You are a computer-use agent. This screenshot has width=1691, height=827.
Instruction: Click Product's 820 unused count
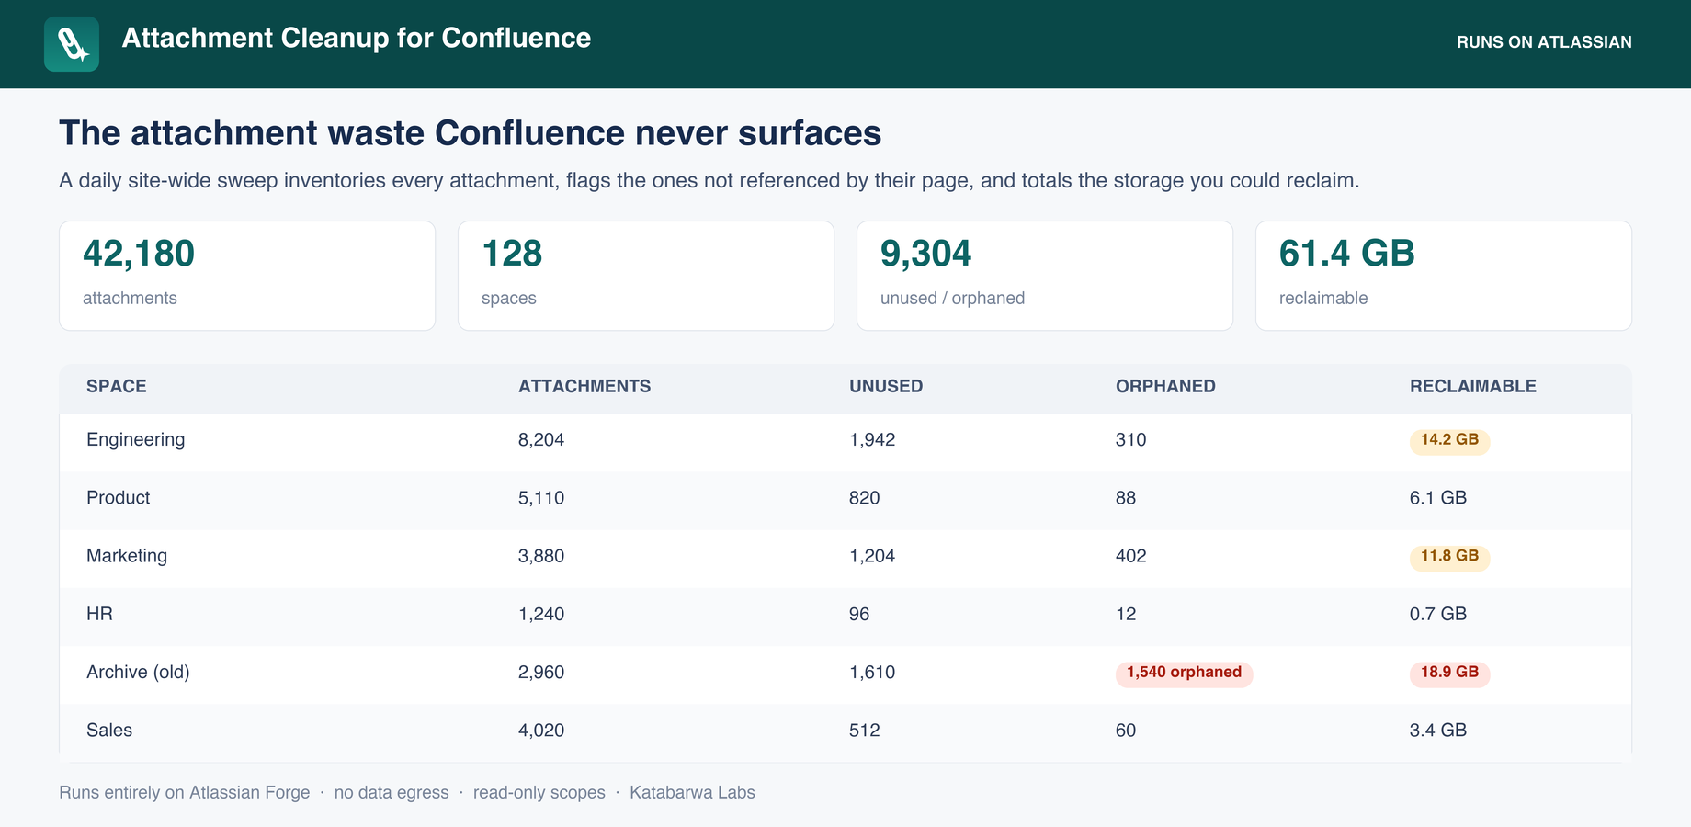[x=865, y=498]
